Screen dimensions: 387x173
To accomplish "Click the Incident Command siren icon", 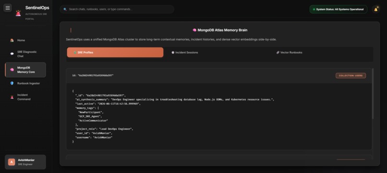I will [x=12, y=97].
